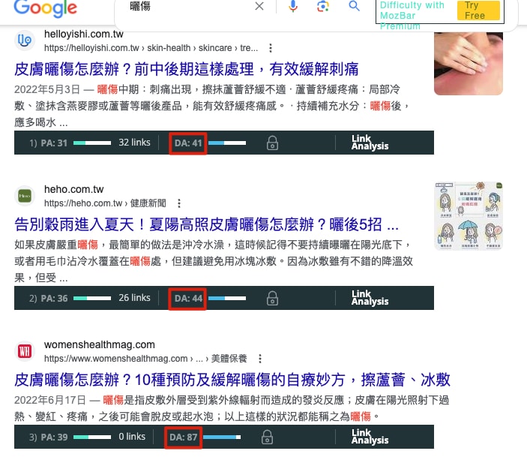527x469 pixels.
Task: Click the DA: 44 progress bar
Action: (227, 299)
